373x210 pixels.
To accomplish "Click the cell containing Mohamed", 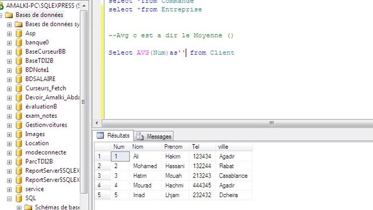I will [146, 166].
